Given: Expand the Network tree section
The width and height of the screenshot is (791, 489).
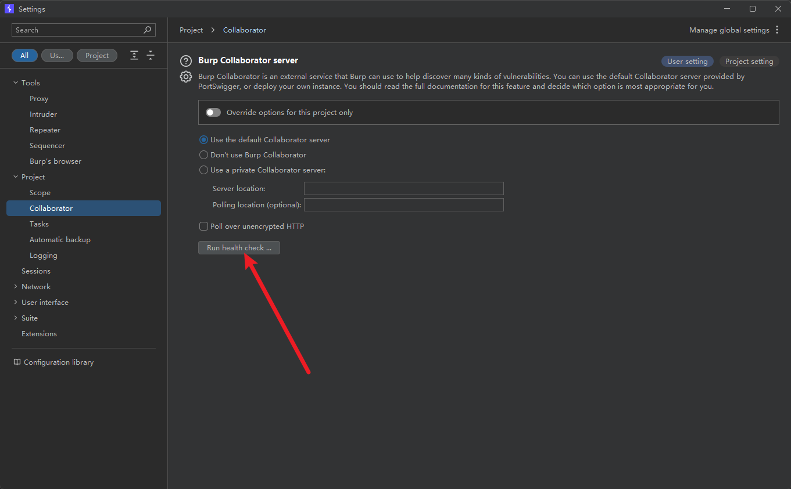Looking at the screenshot, I should coord(16,287).
